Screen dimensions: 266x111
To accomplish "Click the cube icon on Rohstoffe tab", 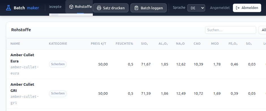I will 71,7.
